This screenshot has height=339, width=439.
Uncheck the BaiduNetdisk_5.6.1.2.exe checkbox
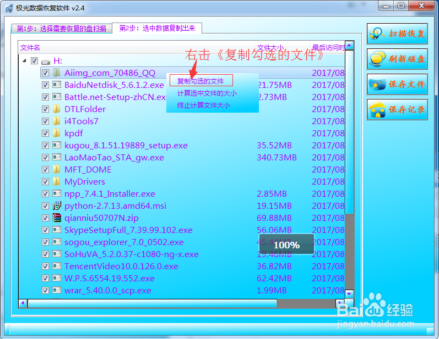(45, 85)
